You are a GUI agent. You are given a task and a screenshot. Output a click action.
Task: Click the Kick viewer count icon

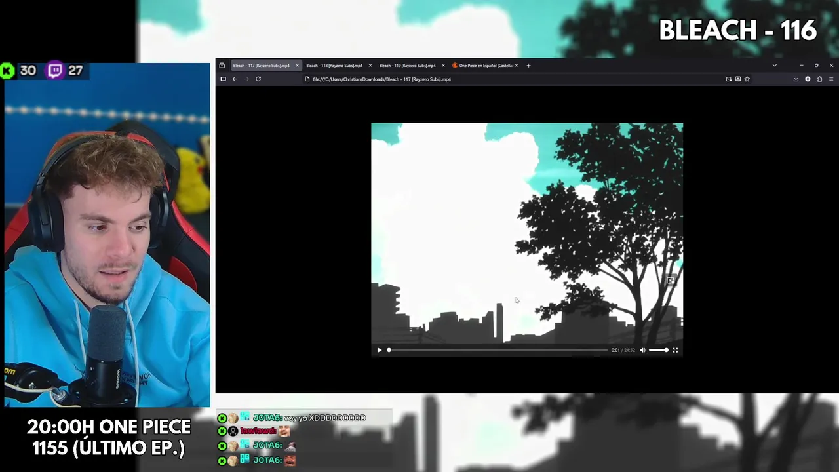click(x=7, y=71)
